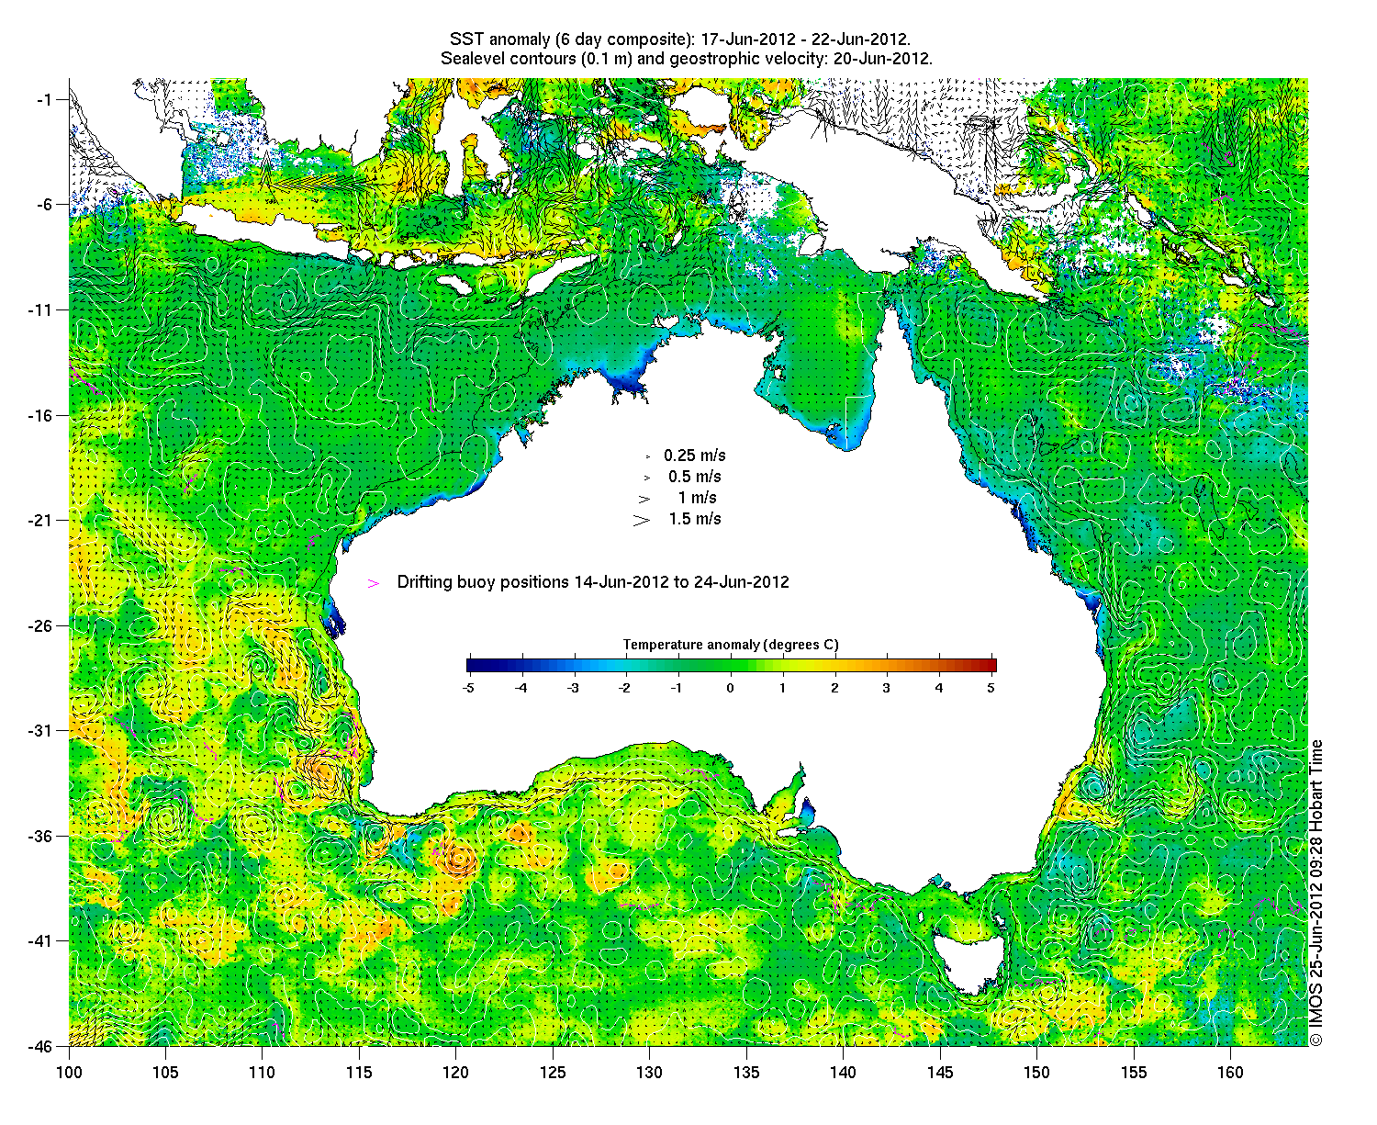Click longitude axis label 155

[1134, 1073]
